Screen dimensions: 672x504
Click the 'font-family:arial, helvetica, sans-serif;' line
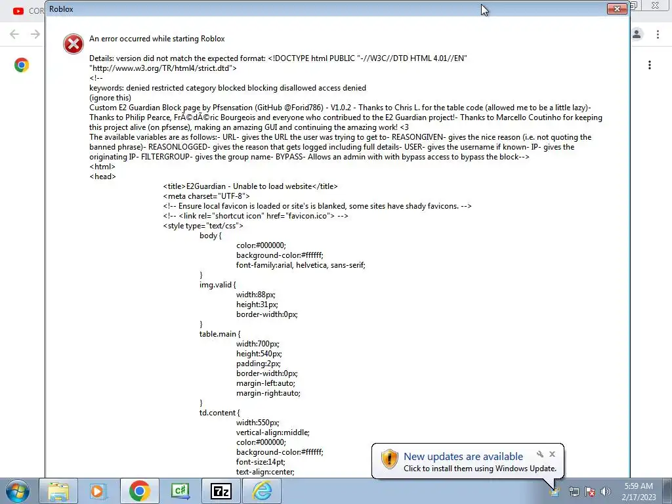(301, 265)
